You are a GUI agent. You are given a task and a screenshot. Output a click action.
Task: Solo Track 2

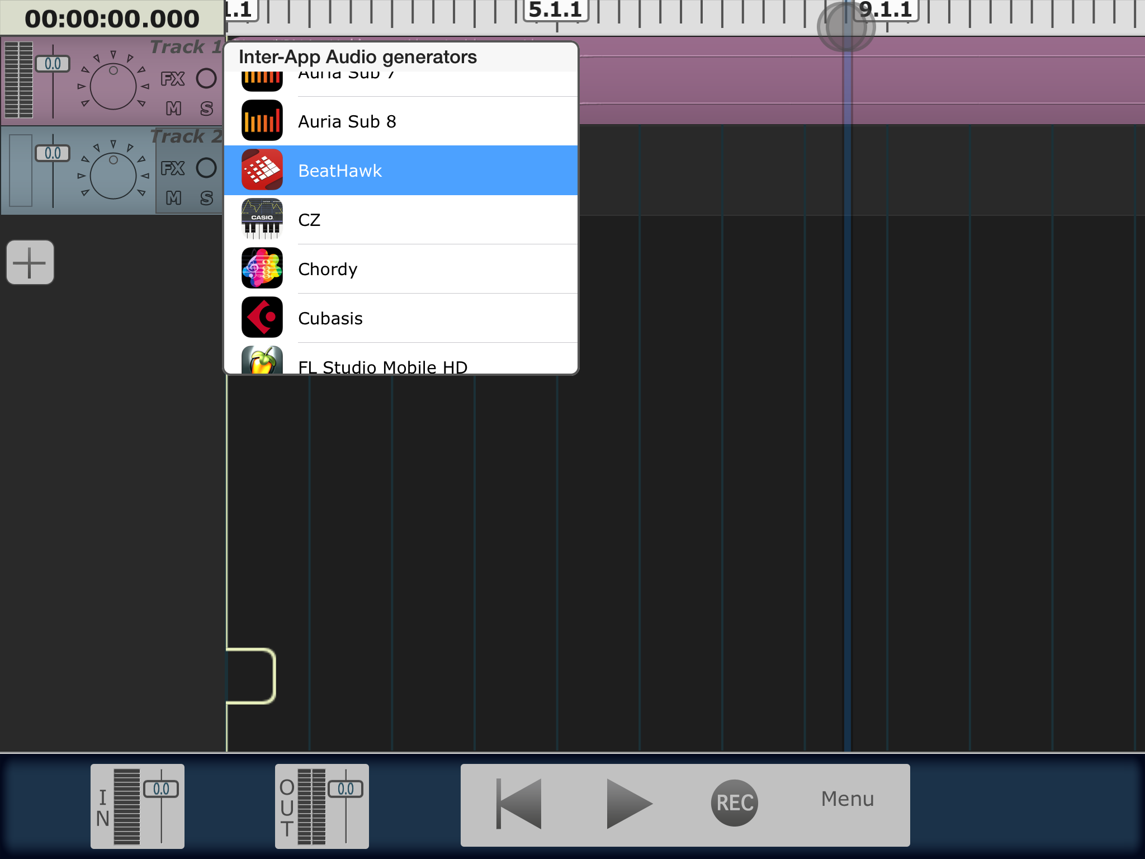pyautogui.click(x=207, y=198)
